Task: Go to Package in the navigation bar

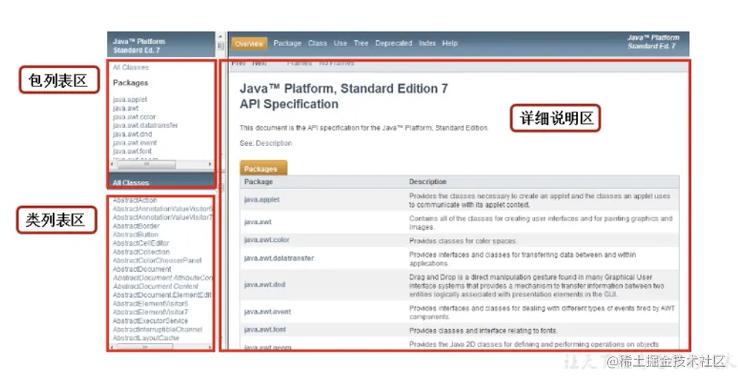Action: (287, 43)
